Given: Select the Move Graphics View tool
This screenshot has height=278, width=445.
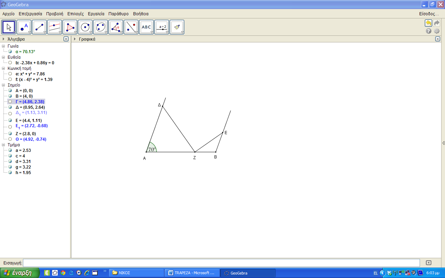Looking at the screenshot, I should (x=177, y=27).
